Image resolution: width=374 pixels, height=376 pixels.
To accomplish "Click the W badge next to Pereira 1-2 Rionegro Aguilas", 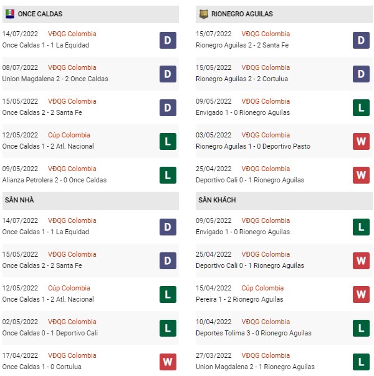I will (x=361, y=294).
